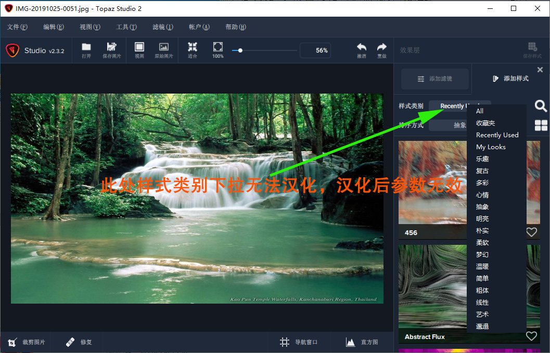Click the 添加滤镜 button

[x=435, y=79]
